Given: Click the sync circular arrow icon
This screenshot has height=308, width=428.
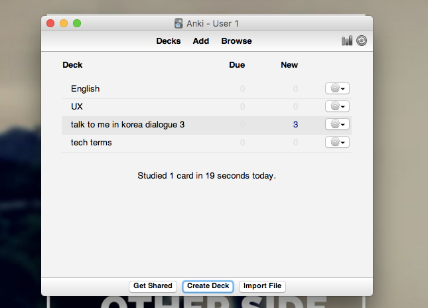Looking at the screenshot, I should coord(362,40).
